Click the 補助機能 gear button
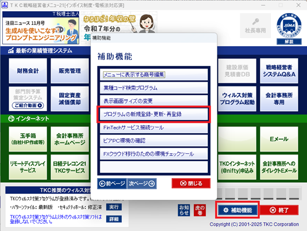Image resolution: width=307 pixels, height=231 pixels. (238, 210)
